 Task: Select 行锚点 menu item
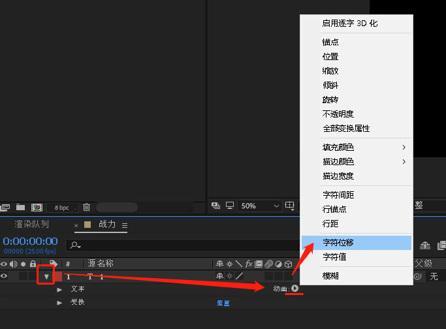334,209
